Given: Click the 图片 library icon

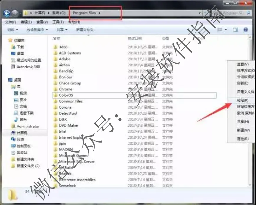Looking at the screenshot, I should (x=16, y=100).
